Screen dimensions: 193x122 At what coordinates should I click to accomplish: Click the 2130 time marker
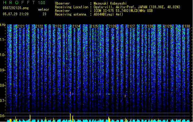coord(186,26)
